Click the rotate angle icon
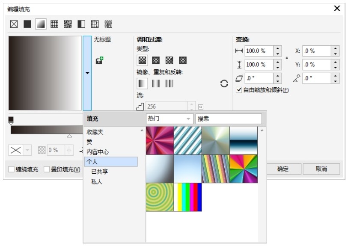This screenshot has width=348, height=246. click(297, 78)
